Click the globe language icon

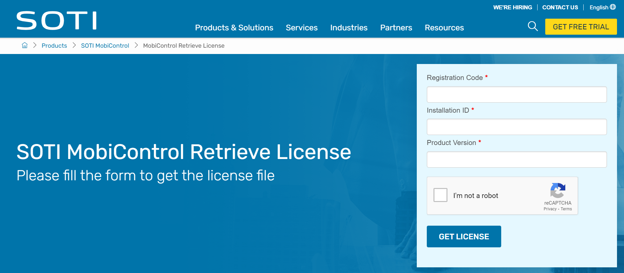tap(613, 7)
